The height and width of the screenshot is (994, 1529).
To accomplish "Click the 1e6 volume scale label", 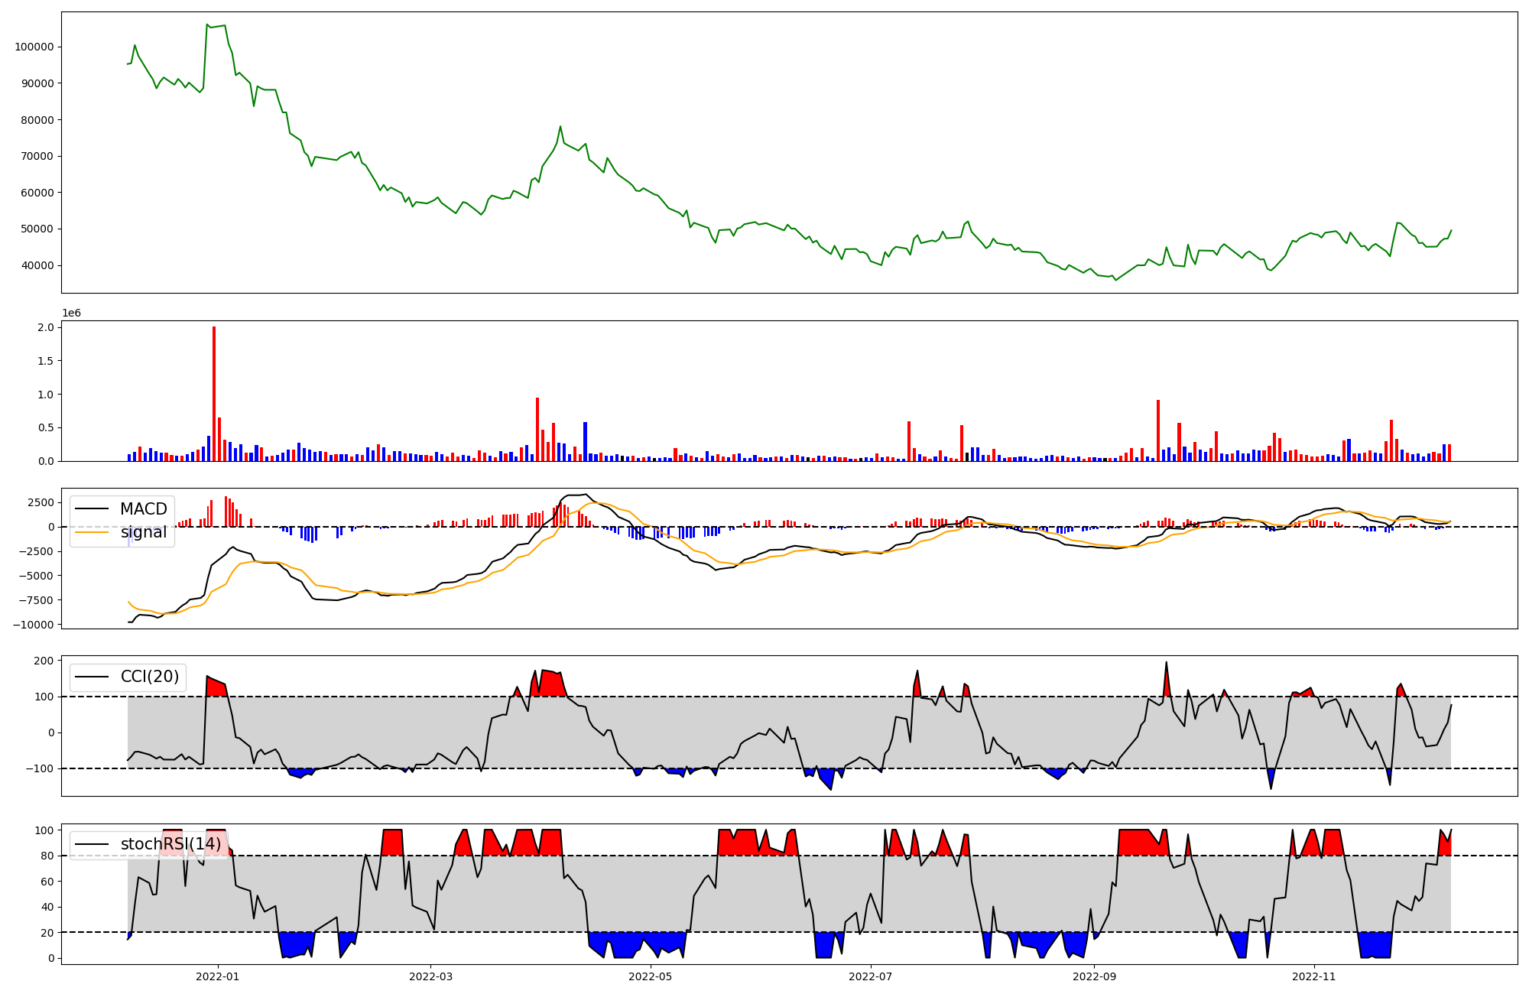I will click(x=71, y=313).
